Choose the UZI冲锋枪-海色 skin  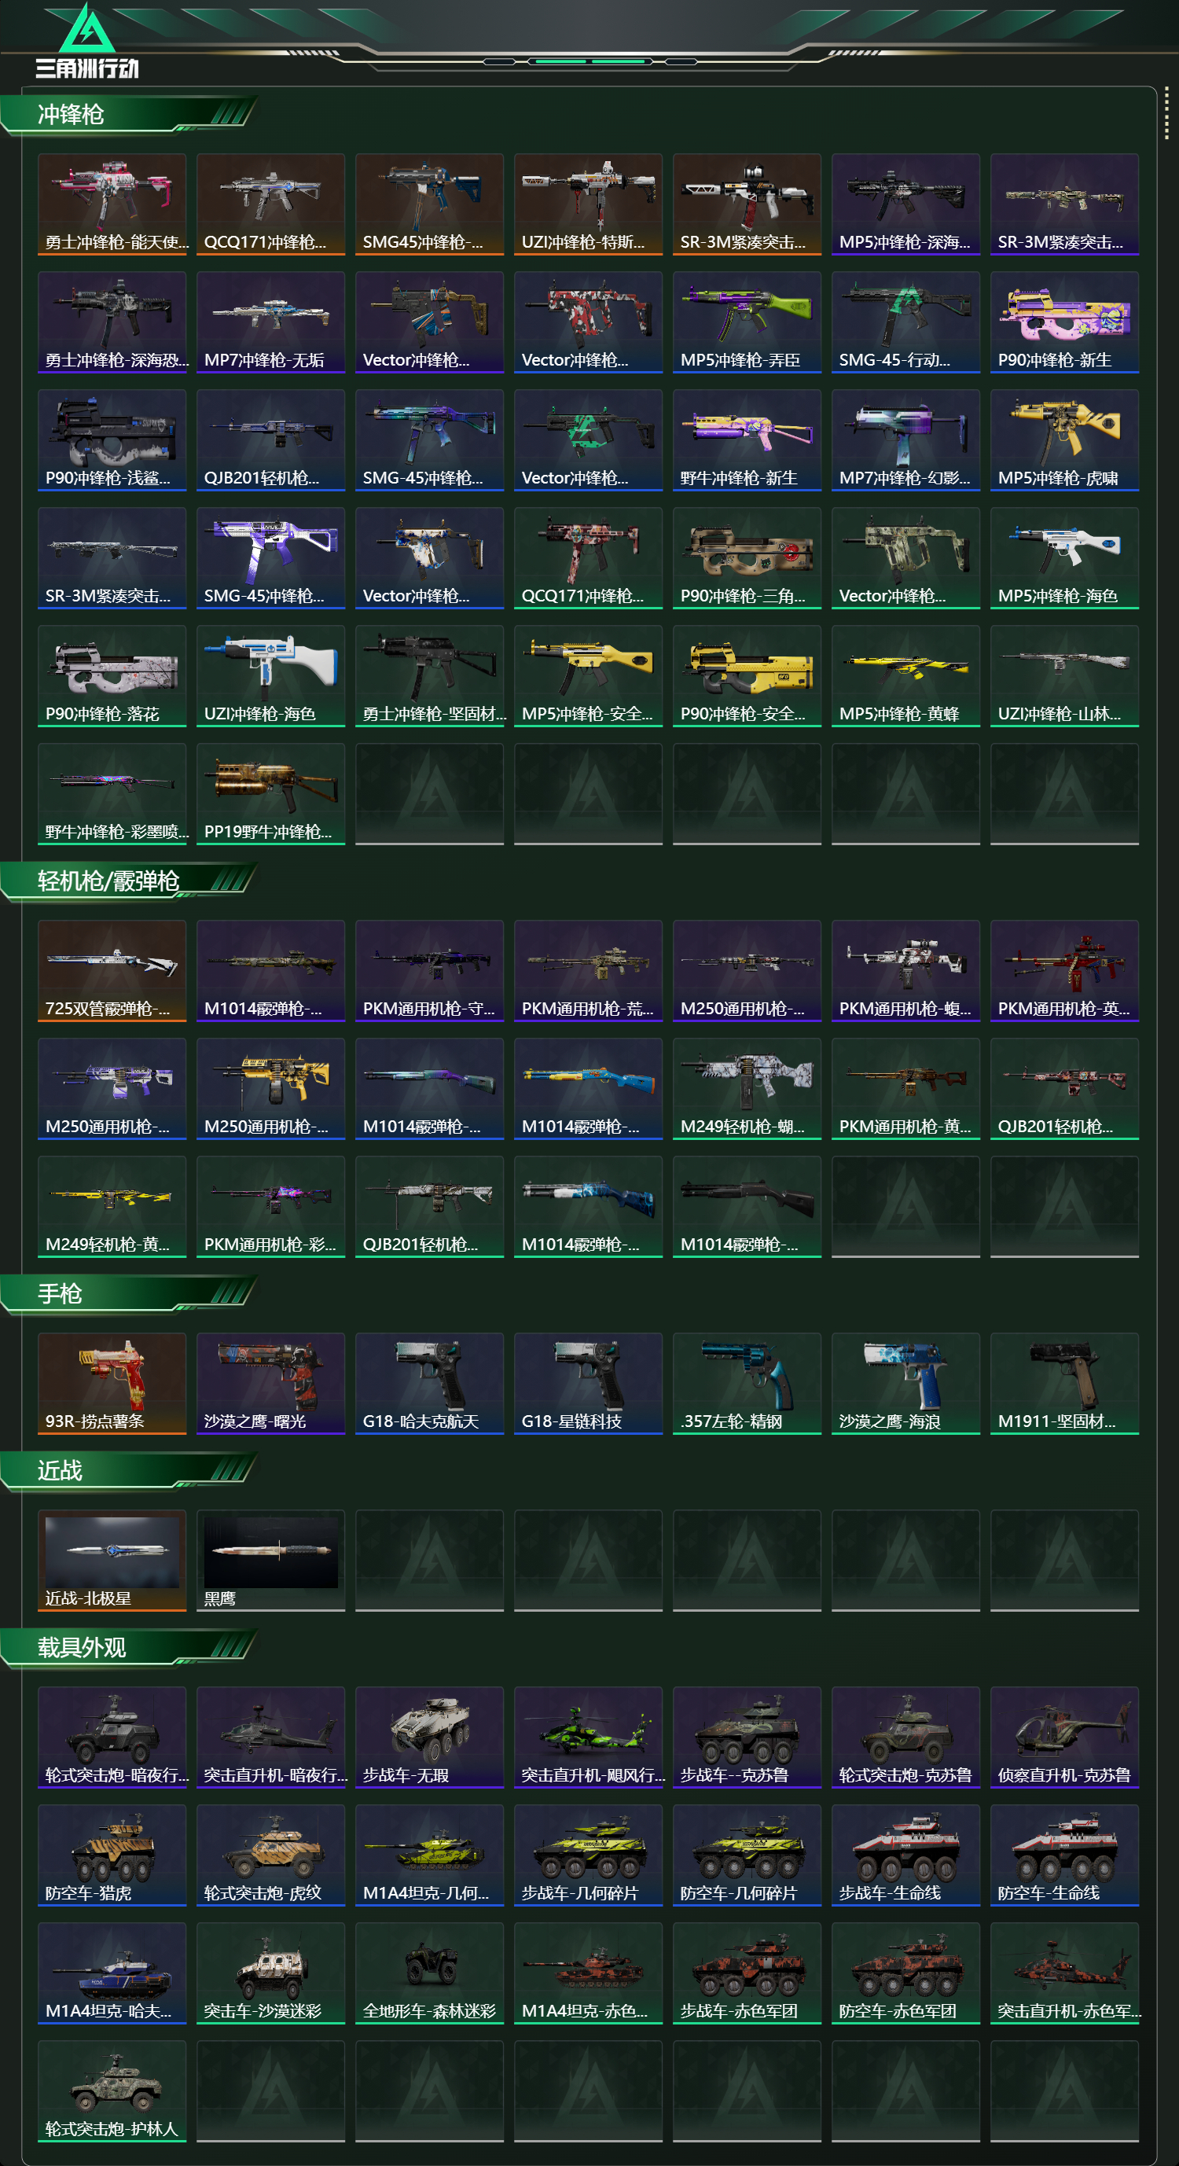(270, 675)
